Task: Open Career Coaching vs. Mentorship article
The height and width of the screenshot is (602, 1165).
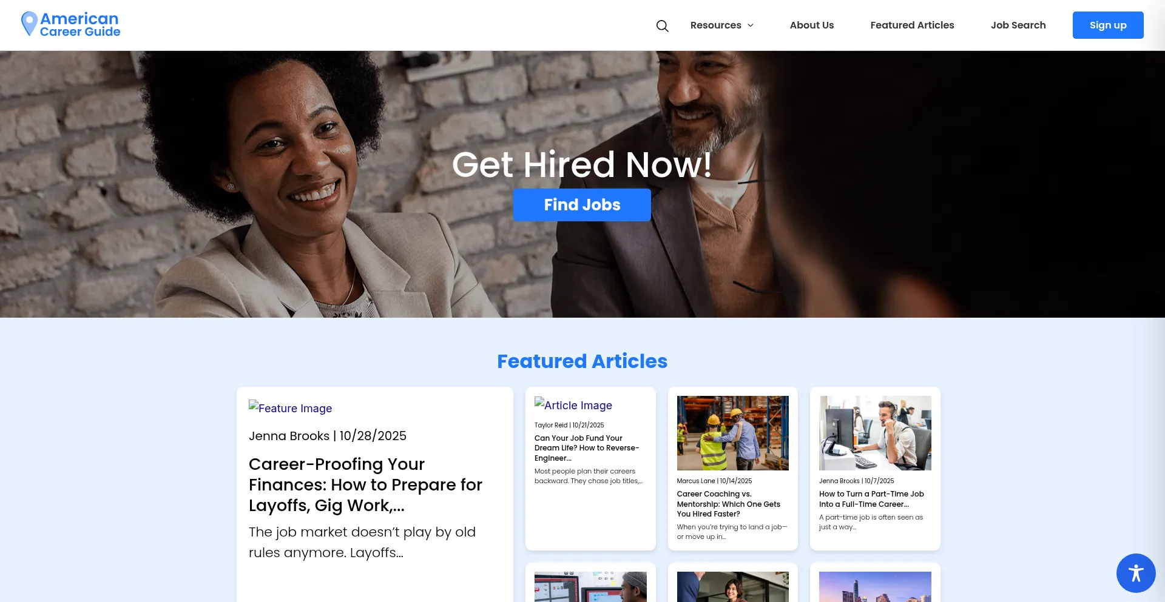Action: tap(728, 504)
